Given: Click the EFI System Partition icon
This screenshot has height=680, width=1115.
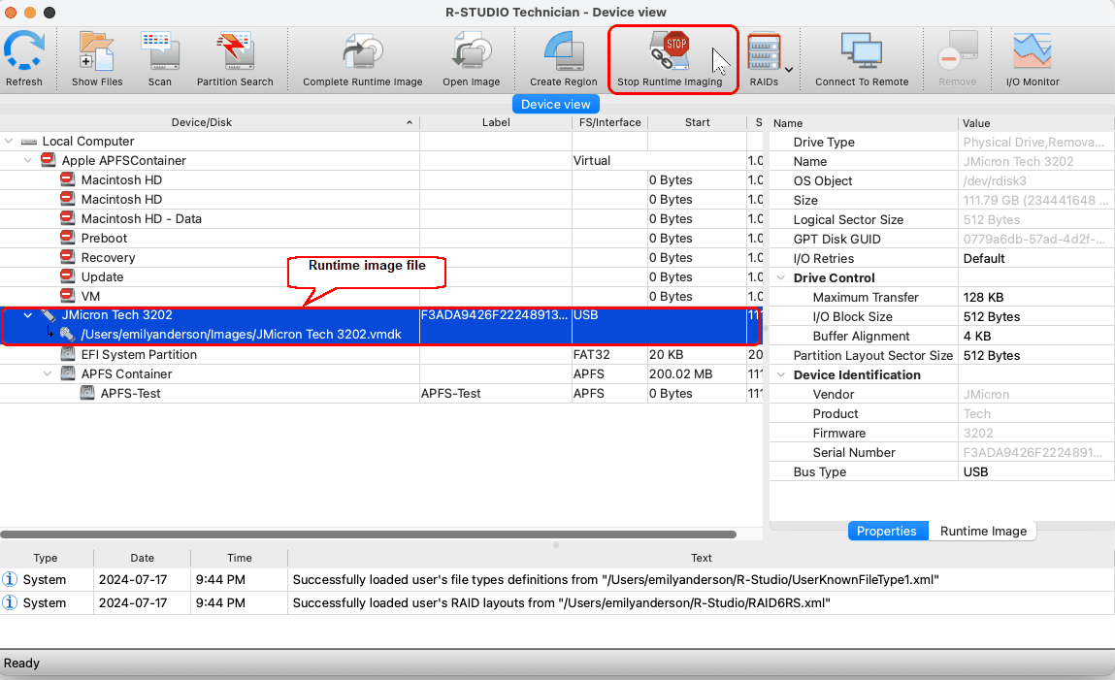Looking at the screenshot, I should point(68,354).
